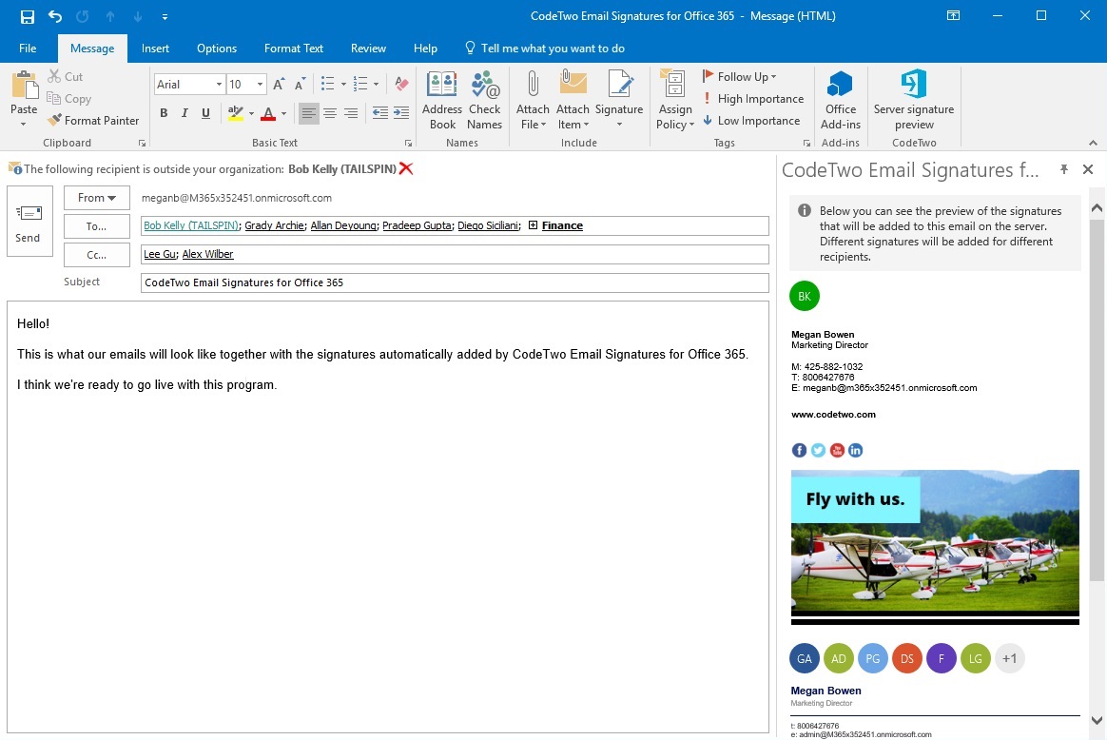Toggle bold formatting
The height and width of the screenshot is (740, 1107).
[x=164, y=113]
